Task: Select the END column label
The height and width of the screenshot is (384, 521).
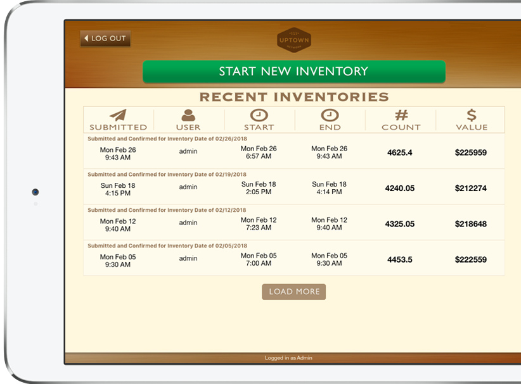Action: (x=330, y=127)
